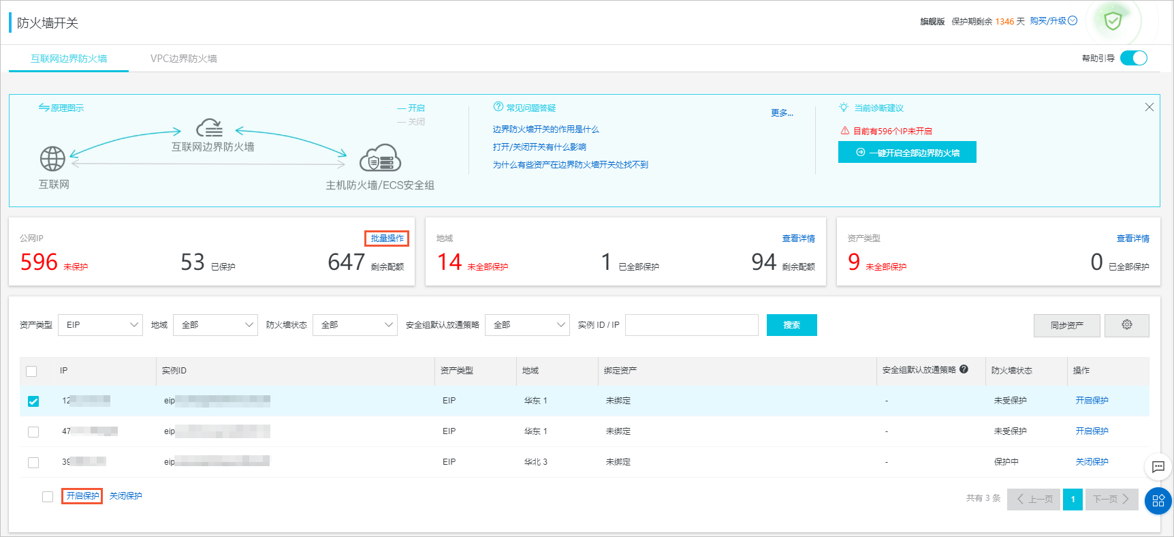Click bottom batch 开启保护 link

point(82,496)
